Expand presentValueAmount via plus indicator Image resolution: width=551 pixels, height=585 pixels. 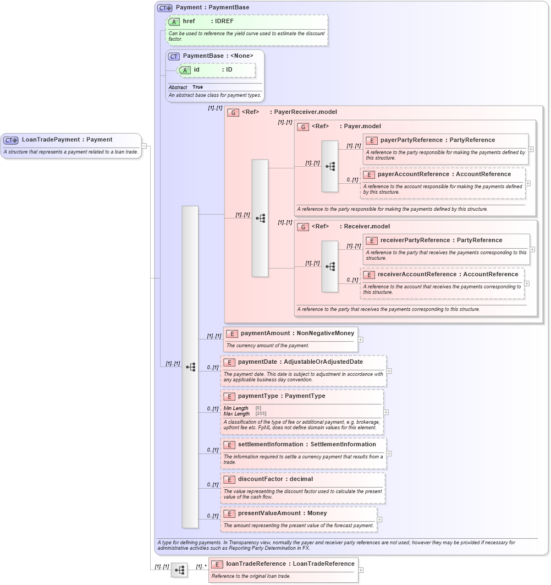pos(379,519)
